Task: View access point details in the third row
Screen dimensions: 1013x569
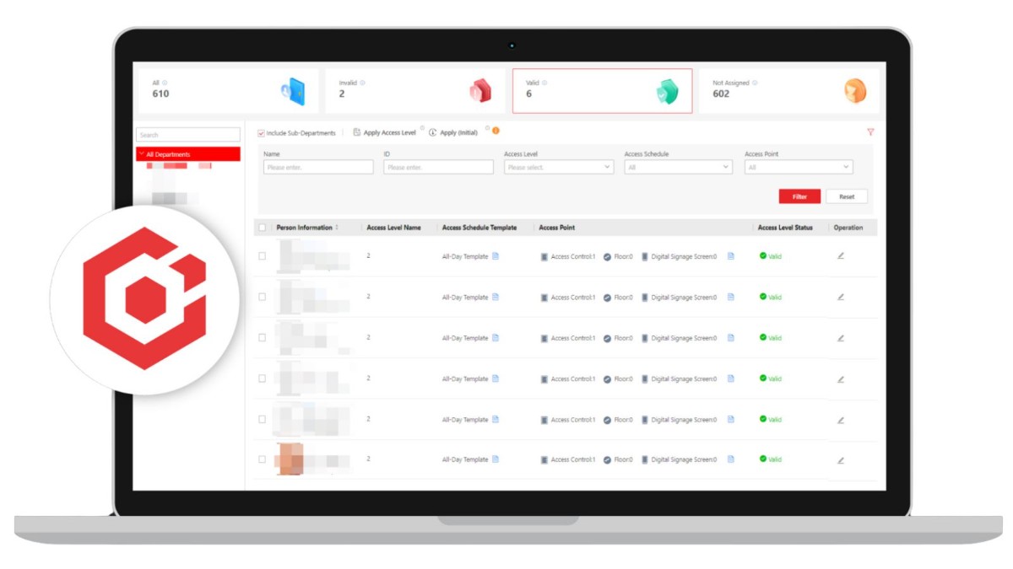Action: coord(731,338)
